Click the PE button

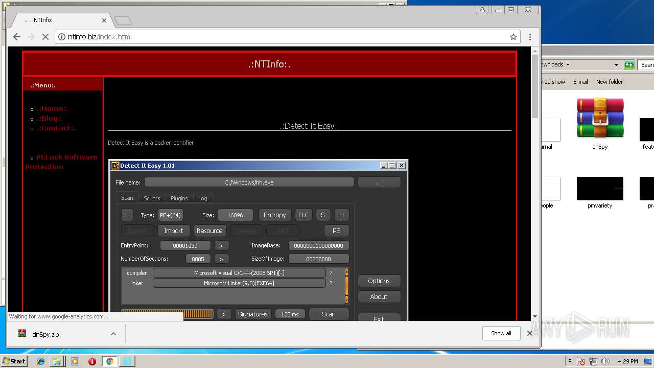point(336,231)
